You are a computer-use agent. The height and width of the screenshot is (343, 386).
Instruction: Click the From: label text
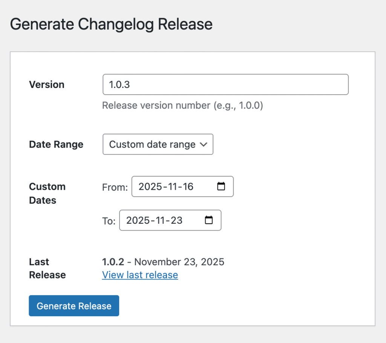(x=115, y=187)
